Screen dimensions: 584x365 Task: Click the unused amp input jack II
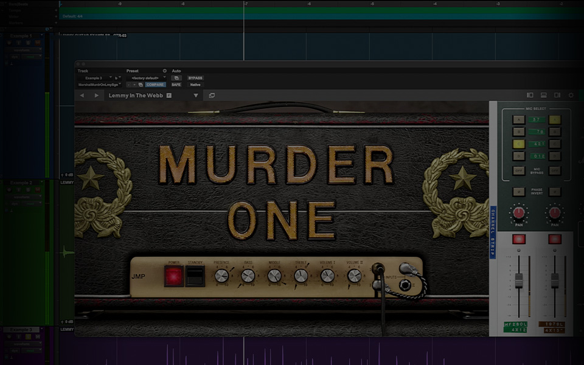404,285
